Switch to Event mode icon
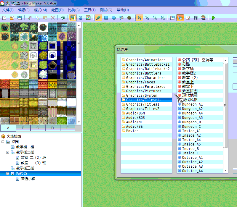The height and width of the screenshot is (207, 237). coord(81,18)
